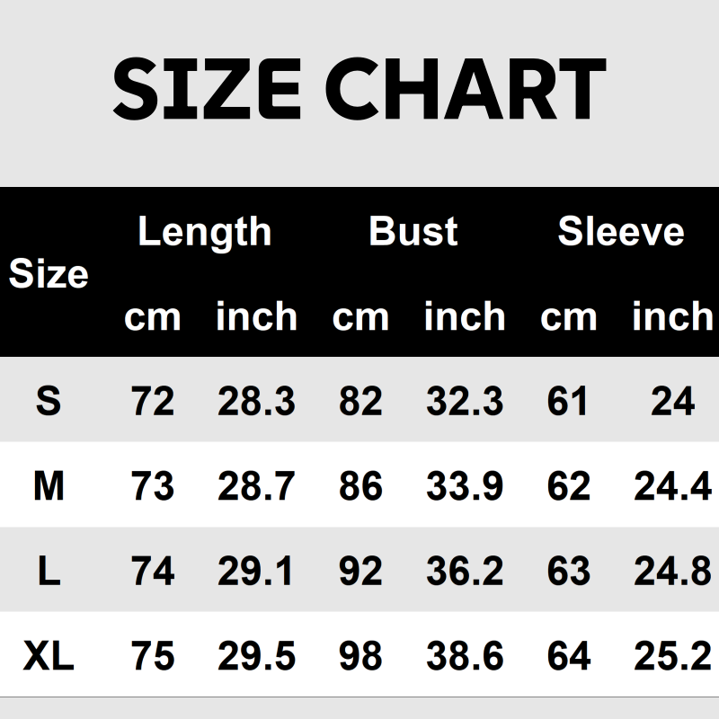This screenshot has height=719, width=719.
Task: Select the S size row label
Action: (49, 401)
